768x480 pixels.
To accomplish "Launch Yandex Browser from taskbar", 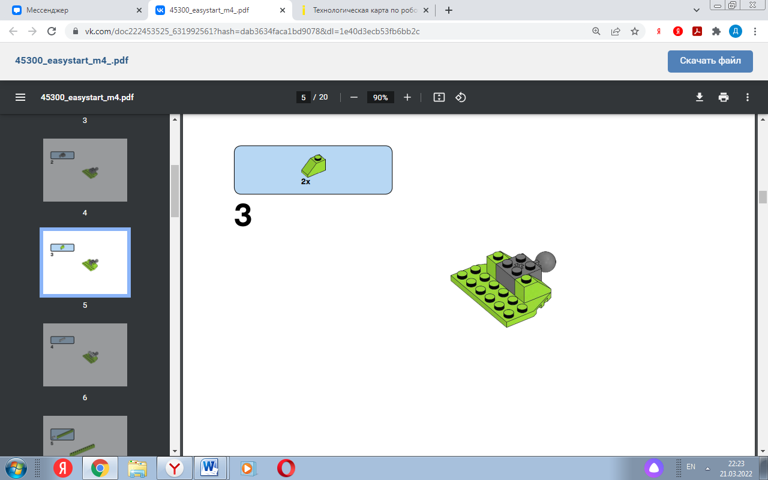I will pos(174,467).
